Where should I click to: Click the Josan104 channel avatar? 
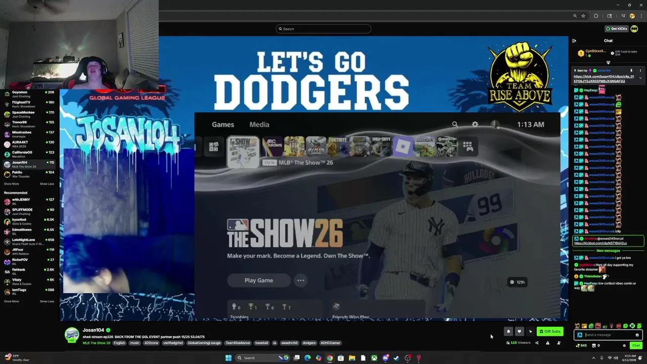[x=72, y=335]
